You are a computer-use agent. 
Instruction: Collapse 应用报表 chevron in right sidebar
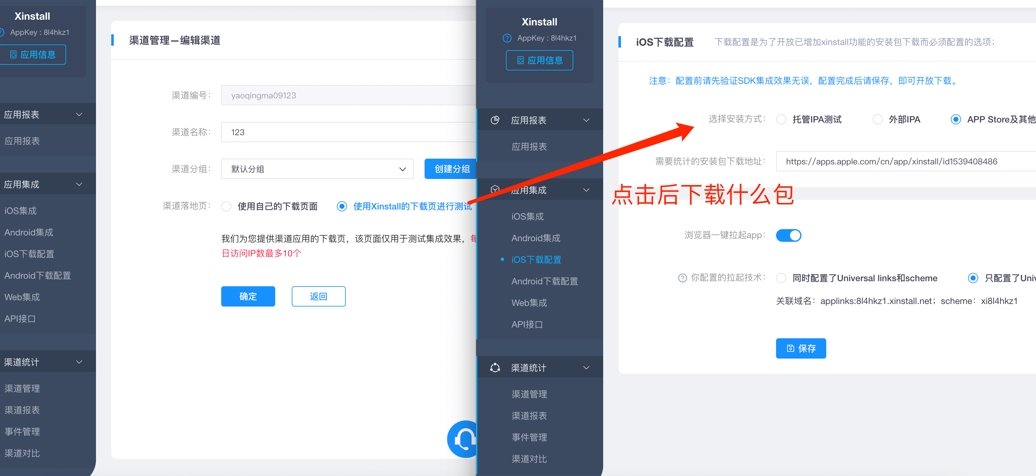(x=586, y=120)
